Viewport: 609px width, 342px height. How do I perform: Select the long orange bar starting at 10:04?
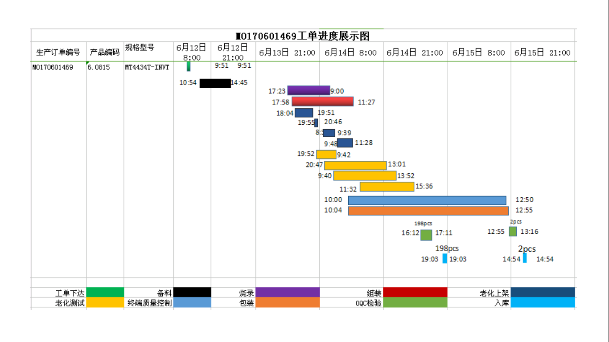pos(428,211)
